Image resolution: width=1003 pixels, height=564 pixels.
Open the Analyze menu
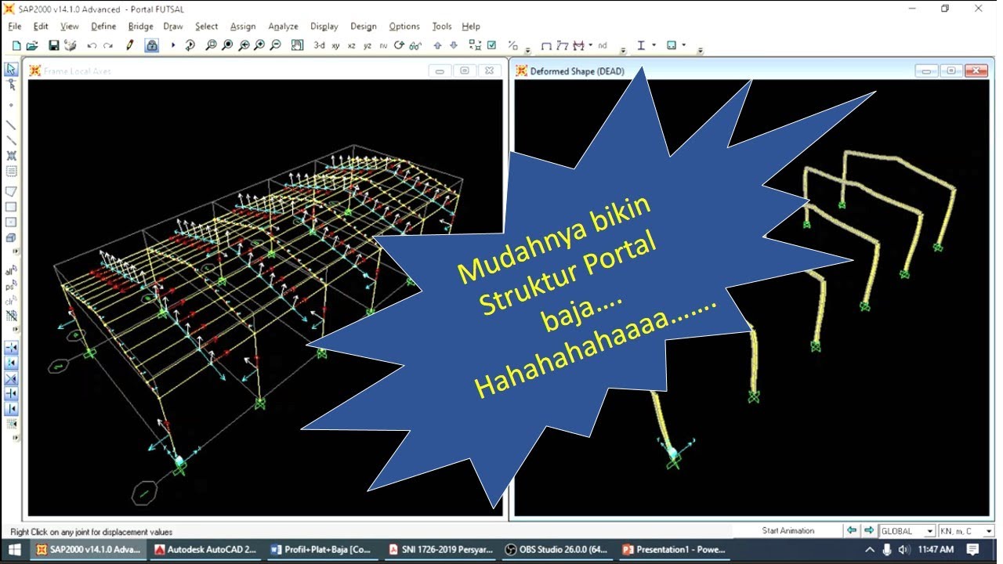pyautogui.click(x=283, y=26)
